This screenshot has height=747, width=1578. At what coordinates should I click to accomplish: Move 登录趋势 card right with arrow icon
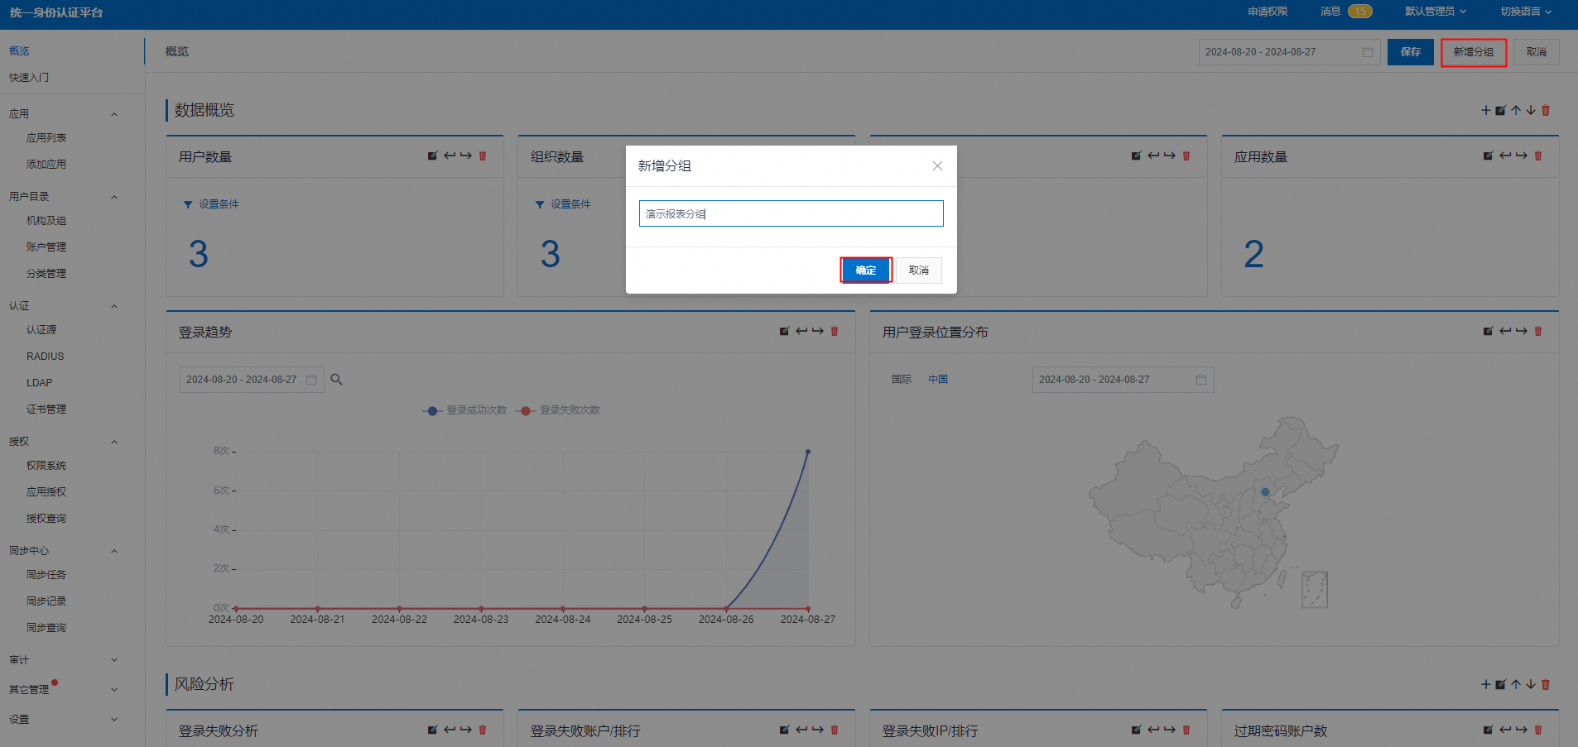pyautogui.click(x=818, y=331)
